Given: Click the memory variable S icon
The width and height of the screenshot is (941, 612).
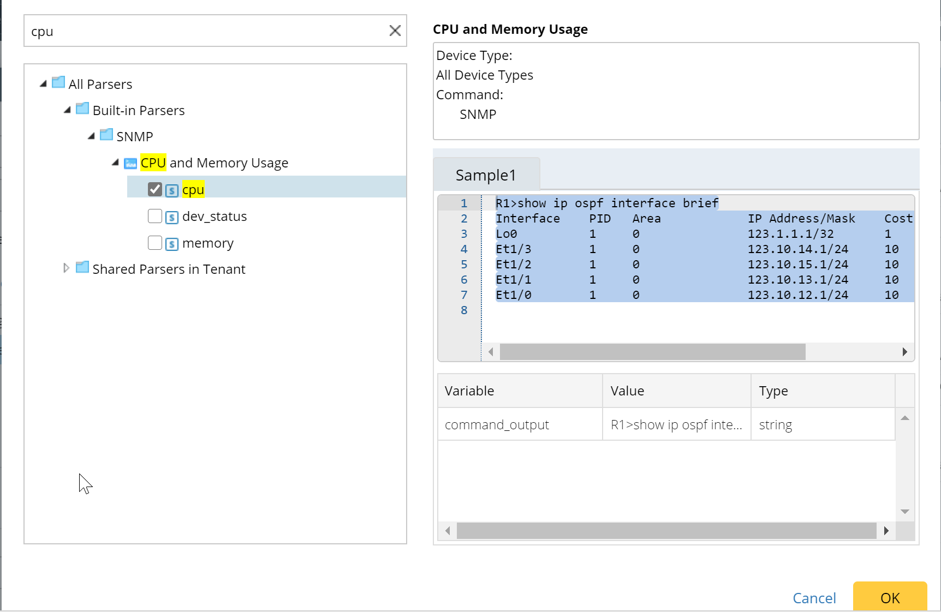Looking at the screenshot, I should (x=172, y=244).
